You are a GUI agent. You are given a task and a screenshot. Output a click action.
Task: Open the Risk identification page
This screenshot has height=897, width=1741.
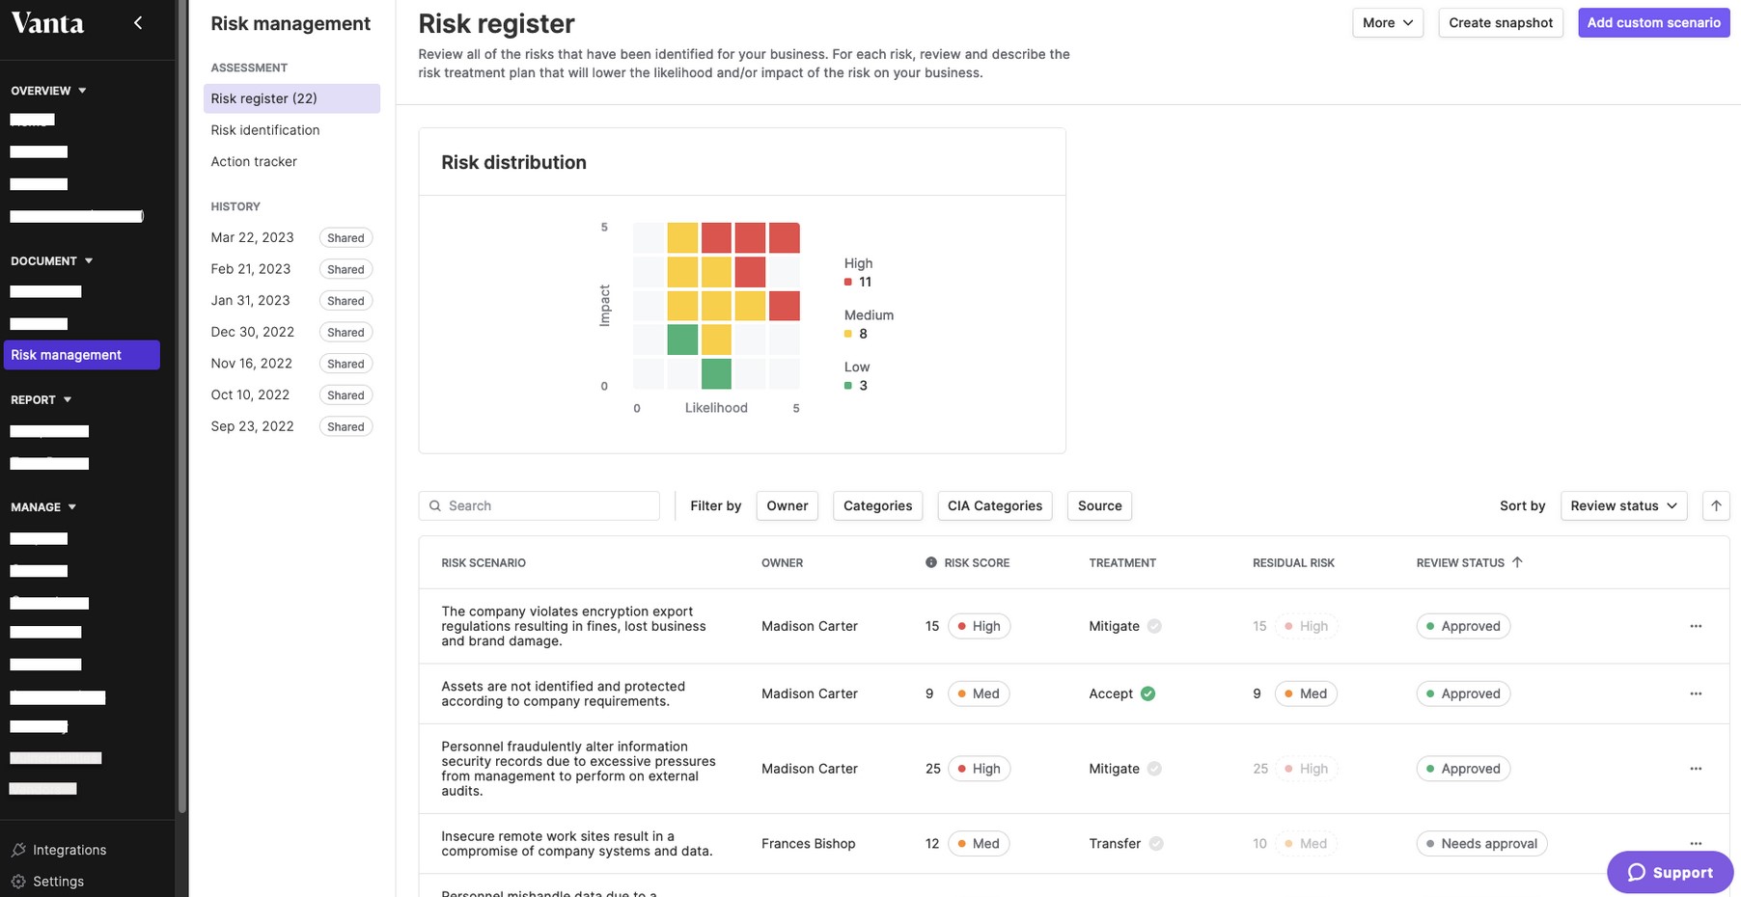265,130
